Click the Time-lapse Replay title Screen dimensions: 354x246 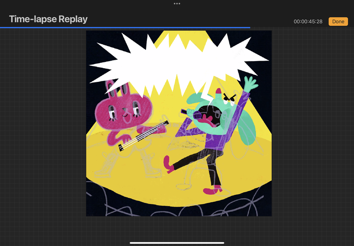(48, 19)
